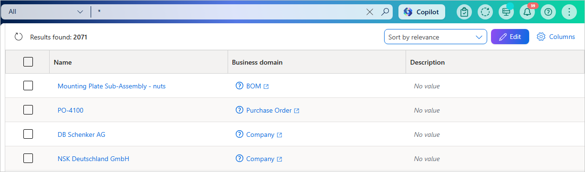Check the box for the PO-4100 row
585x172 pixels.
pos(28,110)
